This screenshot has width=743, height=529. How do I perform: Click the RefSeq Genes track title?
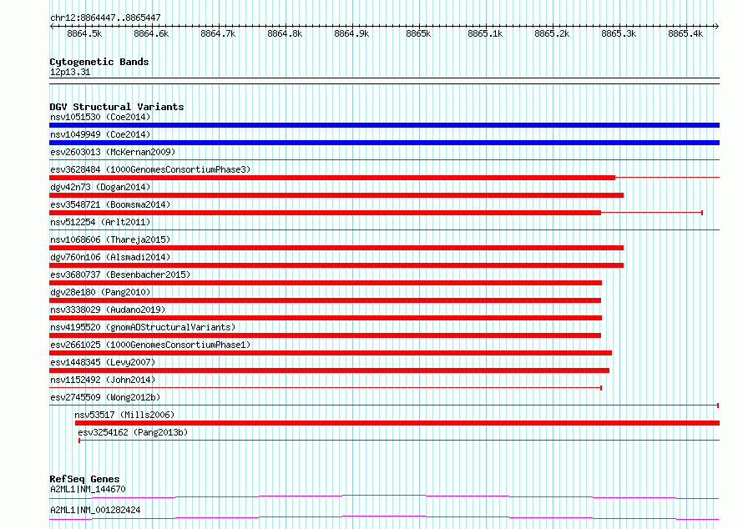coord(84,479)
